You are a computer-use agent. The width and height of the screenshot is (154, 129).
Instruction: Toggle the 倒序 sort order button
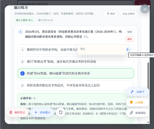point(111,14)
